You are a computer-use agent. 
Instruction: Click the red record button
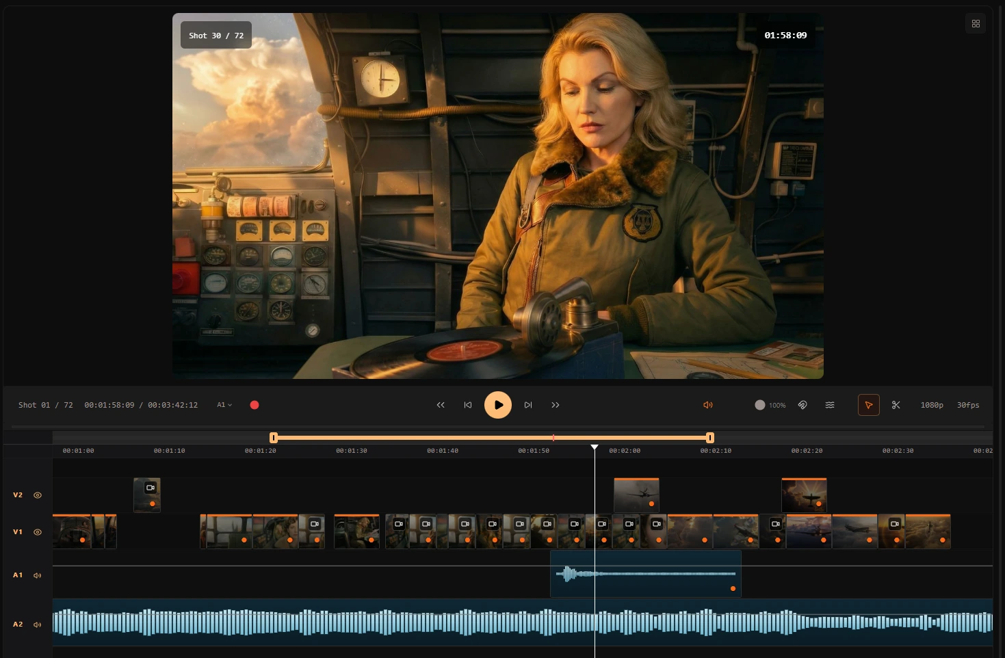tap(254, 405)
